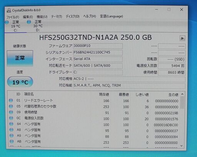The image size is (197, 157).
Task: Click the serial number field FS6BN24421100C745
Action: [x=98, y=52]
